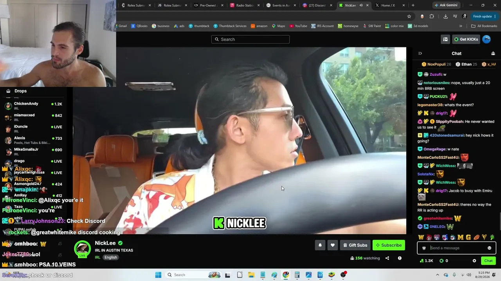Click the Send a message input
501x281 pixels.
pyautogui.click(x=456, y=248)
